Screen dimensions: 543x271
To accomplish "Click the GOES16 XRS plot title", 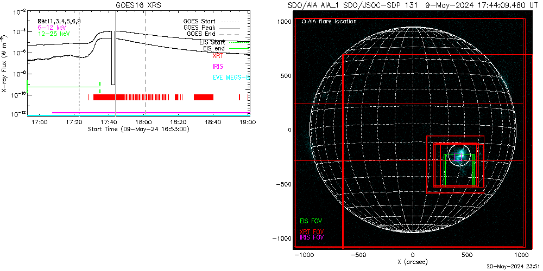I will point(138,4).
